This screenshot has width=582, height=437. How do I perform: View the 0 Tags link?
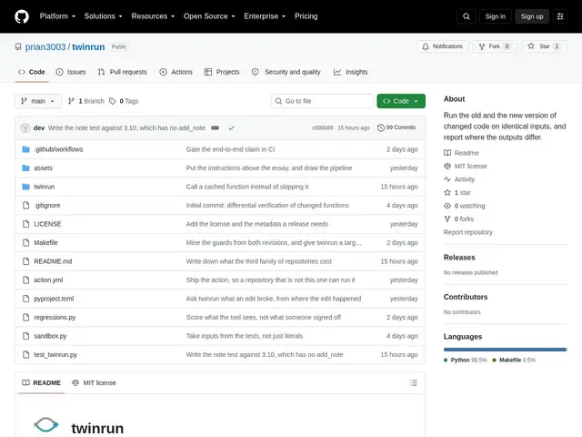point(124,101)
